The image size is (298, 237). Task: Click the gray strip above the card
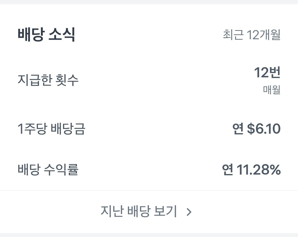click(x=149, y=2)
